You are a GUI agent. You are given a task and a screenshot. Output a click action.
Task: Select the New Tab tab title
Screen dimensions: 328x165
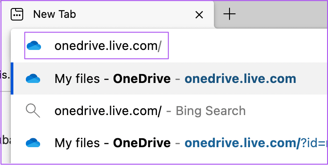coord(55,14)
